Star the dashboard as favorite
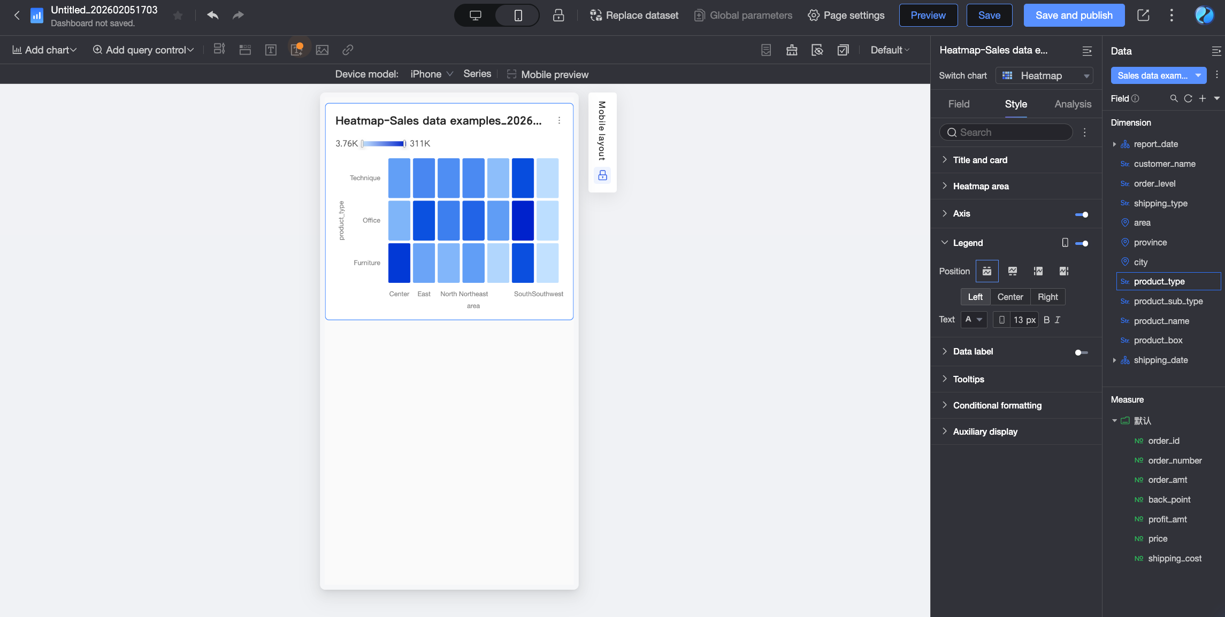The image size is (1225, 617). [178, 16]
